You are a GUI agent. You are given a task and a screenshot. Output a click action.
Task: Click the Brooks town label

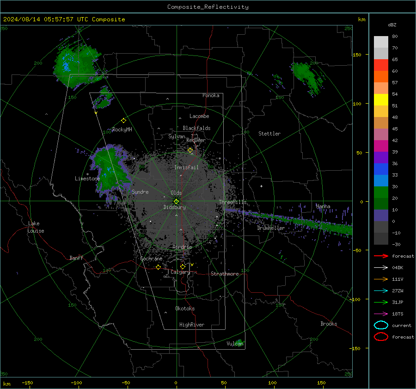click(x=329, y=324)
